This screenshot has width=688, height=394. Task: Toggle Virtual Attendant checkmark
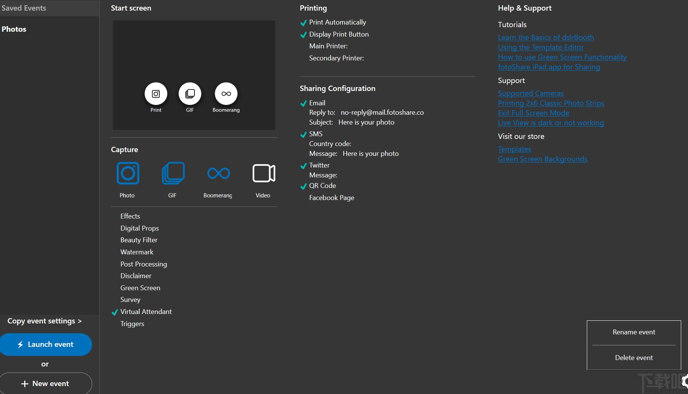coord(115,312)
